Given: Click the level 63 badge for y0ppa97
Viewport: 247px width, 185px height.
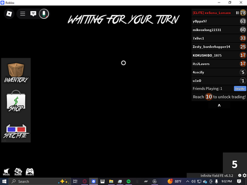Looking at the screenshot, I should 243,21.
